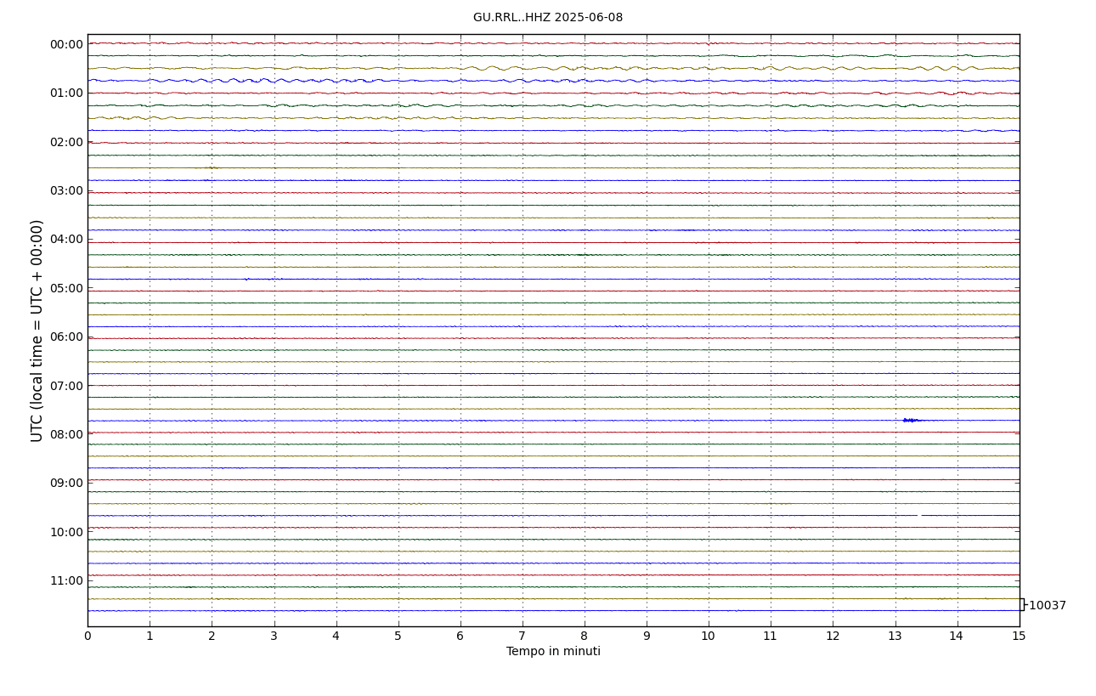Screen dimensions: 1096x696
Task: Click the vertical UTC local time axis label
Action: [x=37, y=331]
